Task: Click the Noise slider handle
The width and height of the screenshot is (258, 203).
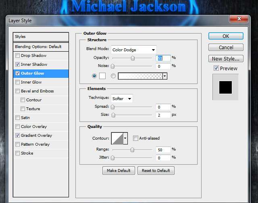Action: coord(112,66)
